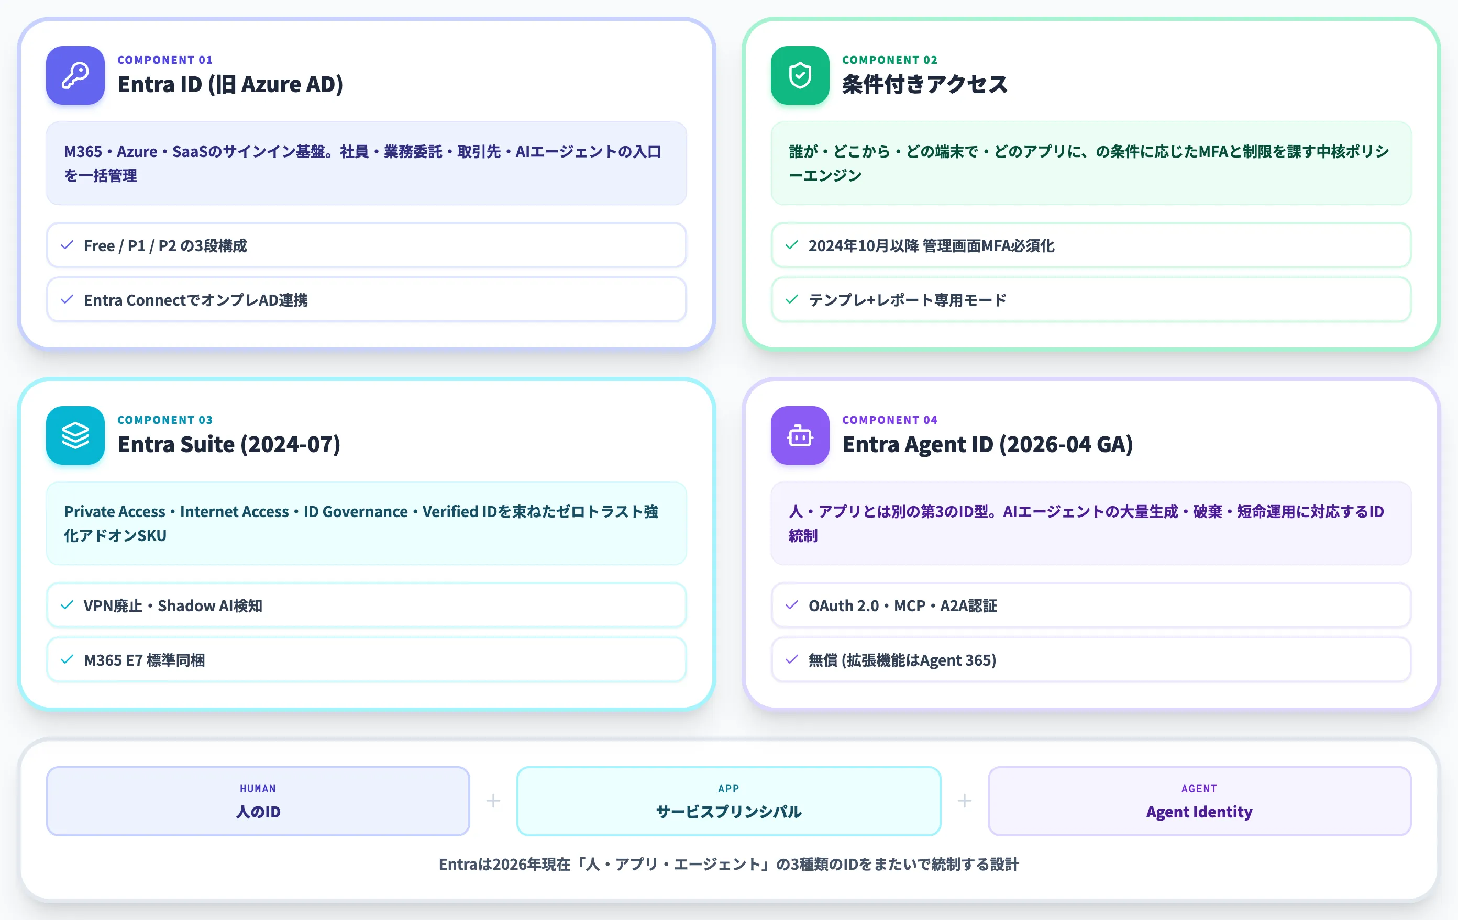
Task: Click the checkmark beside テンプレ+レポート専用モード
Action: pyautogui.click(x=791, y=299)
